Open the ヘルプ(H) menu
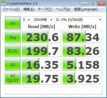Screen dimensions: 107x98 point(63,9)
